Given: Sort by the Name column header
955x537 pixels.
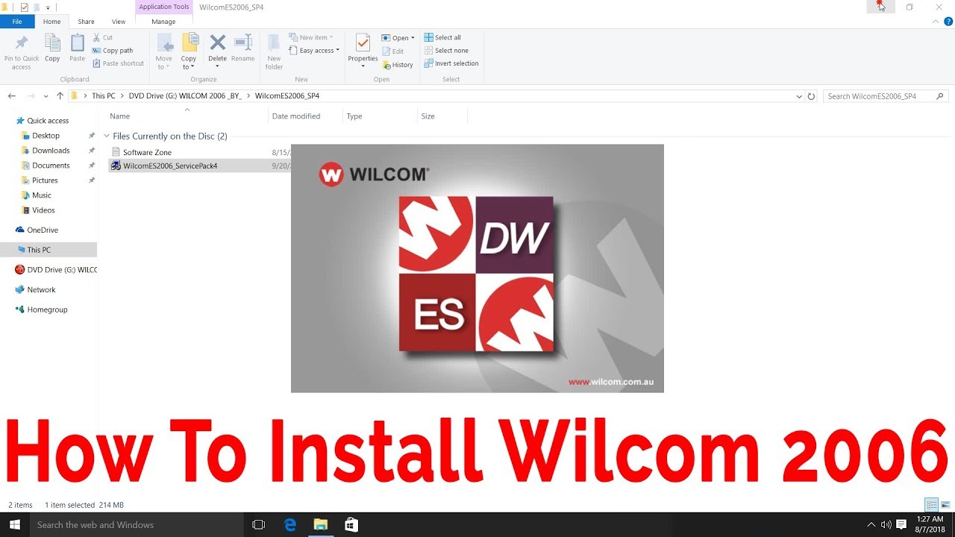Looking at the screenshot, I should pyautogui.click(x=119, y=116).
